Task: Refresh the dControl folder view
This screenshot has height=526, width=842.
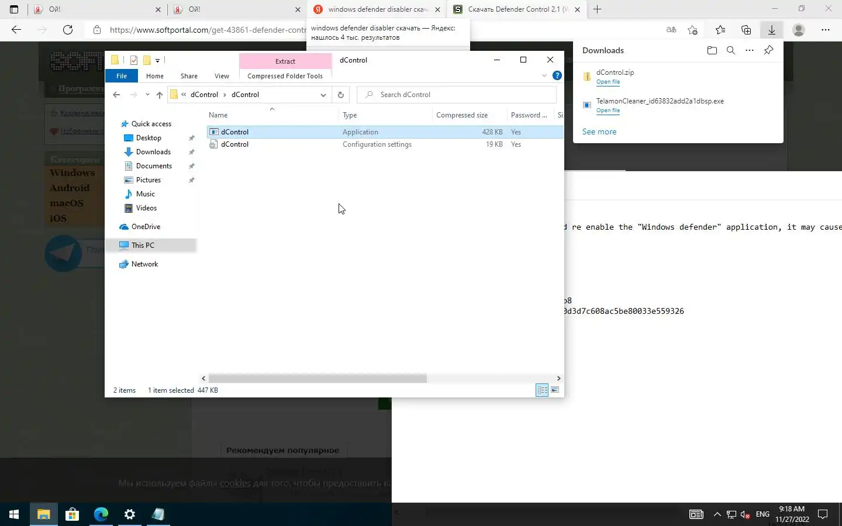Action: (341, 95)
